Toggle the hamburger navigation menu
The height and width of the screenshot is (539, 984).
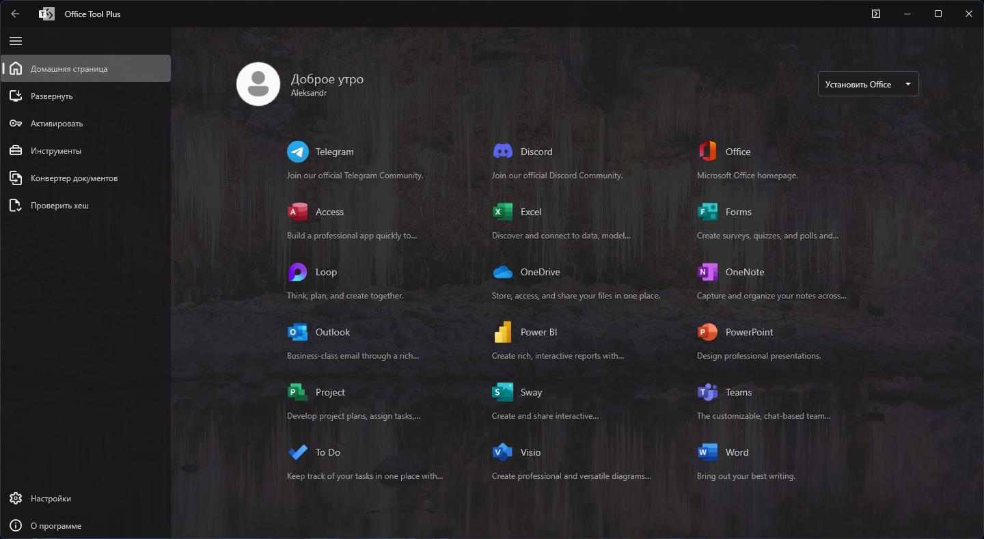click(16, 41)
